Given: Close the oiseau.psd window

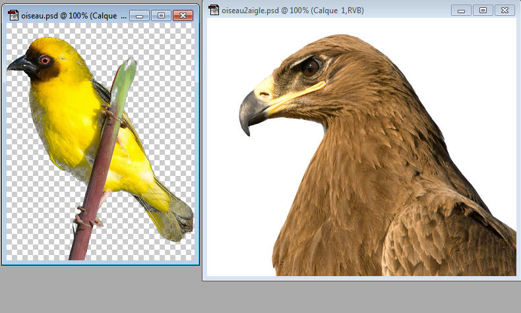Looking at the screenshot, I should tap(183, 16).
